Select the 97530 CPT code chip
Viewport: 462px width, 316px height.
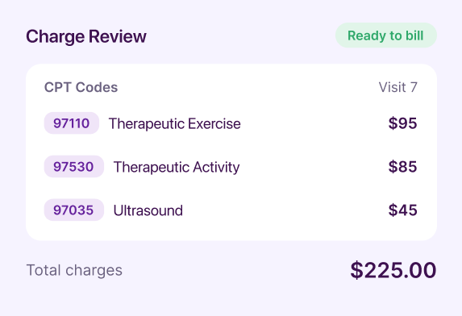(74, 167)
